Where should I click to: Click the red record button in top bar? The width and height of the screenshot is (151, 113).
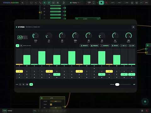(107, 3)
